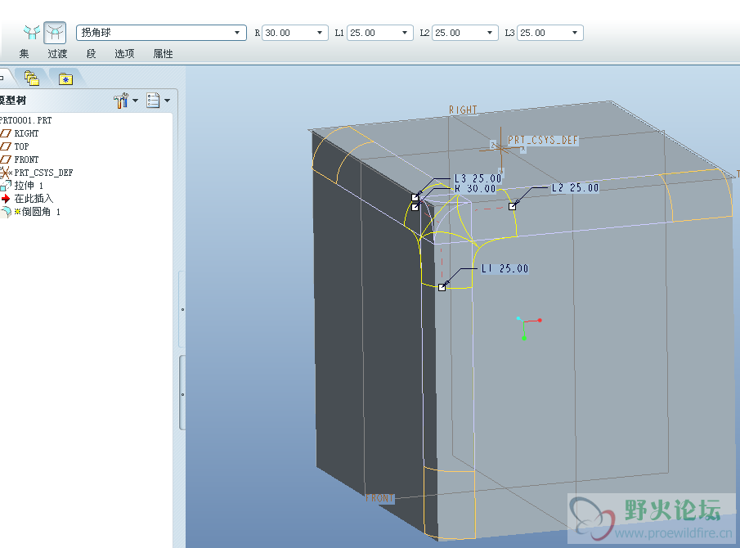Image resolution: width=740 pixels, height=548 pixels.
Task: Click the L3 25.00 dimension label in viewport
Action: pyautogui.click(x=478, y=178)
